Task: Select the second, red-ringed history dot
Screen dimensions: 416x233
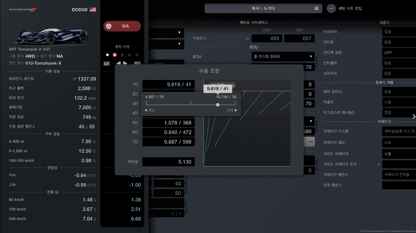Action: click(115, 55)
